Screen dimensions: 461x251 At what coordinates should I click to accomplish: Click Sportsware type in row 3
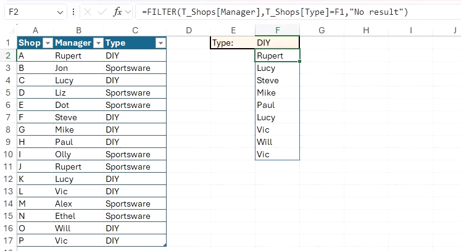pos(135,68)
